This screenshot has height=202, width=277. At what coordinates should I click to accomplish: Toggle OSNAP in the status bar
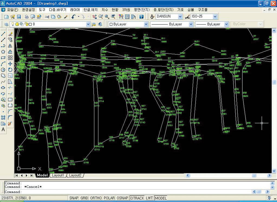(122, 198)
